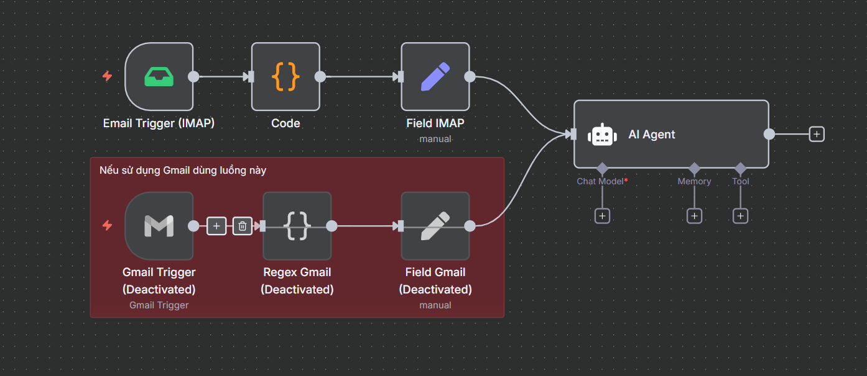
Task: Click the Field IMAP output connector dot
Action: (470, 76)
